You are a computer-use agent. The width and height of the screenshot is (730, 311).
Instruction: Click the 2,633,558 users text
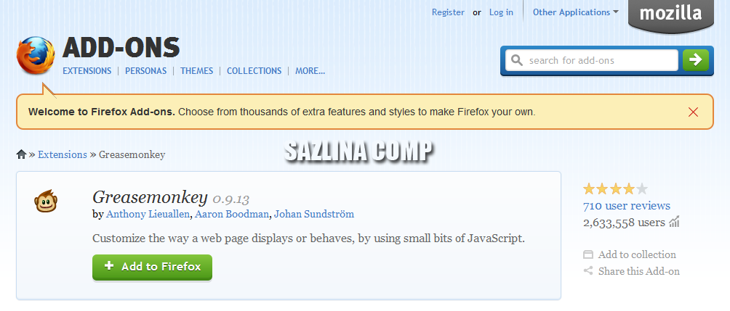coord(624,223)
